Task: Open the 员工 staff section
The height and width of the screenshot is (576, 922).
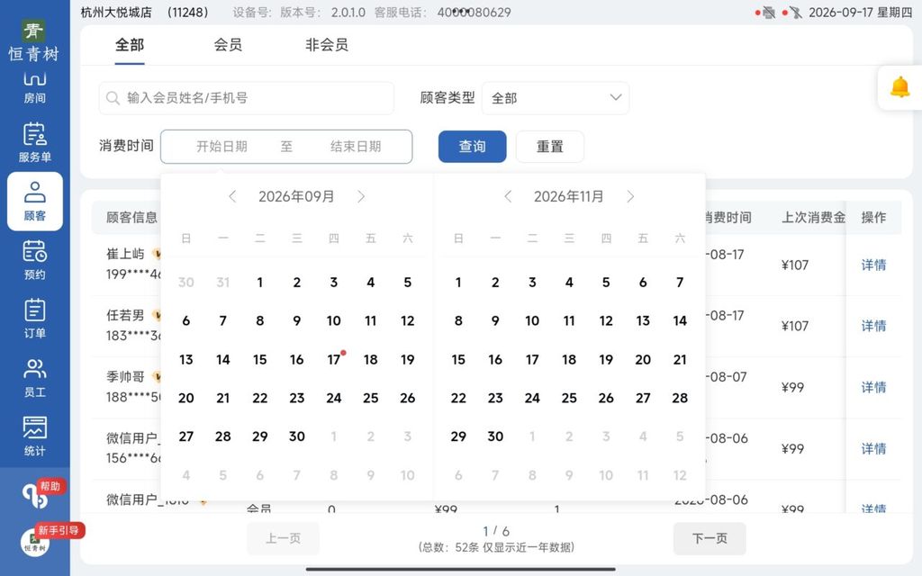Action: pyautogui.click(x=35, y=377)
